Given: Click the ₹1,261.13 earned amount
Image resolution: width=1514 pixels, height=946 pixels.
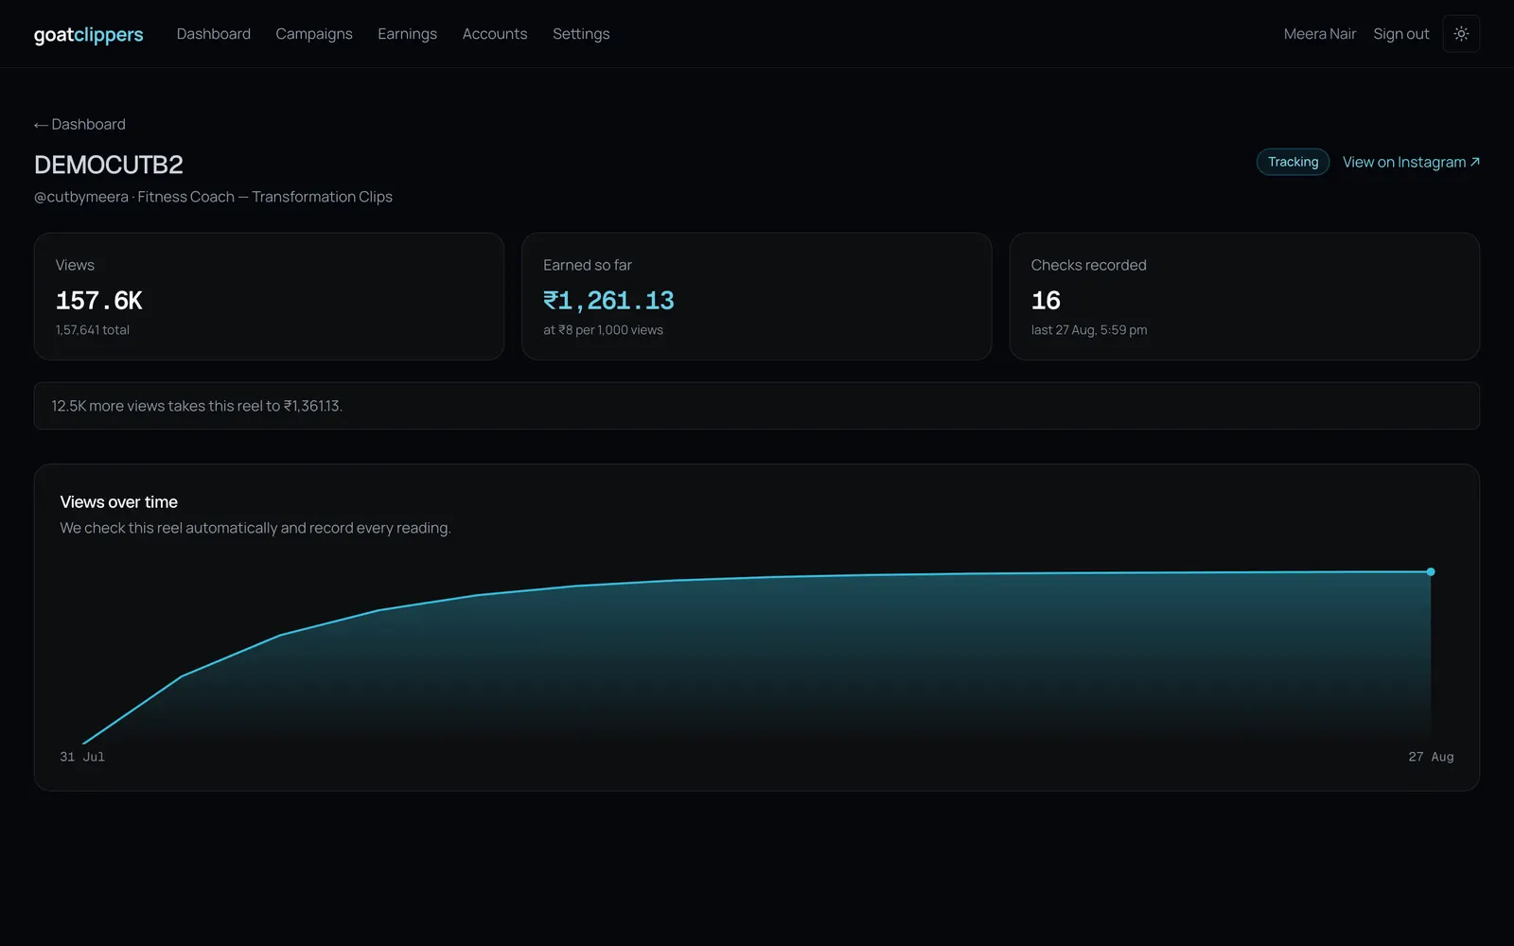Looking at the screenshot, I should coord(608,301).
